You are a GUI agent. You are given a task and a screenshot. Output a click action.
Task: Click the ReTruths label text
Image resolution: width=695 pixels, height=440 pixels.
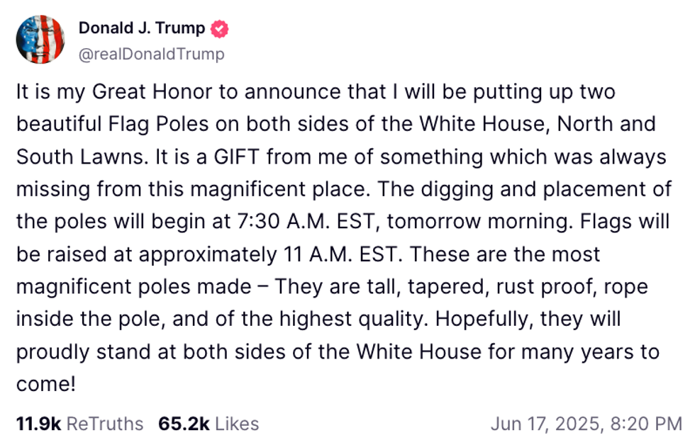[104, 424]
